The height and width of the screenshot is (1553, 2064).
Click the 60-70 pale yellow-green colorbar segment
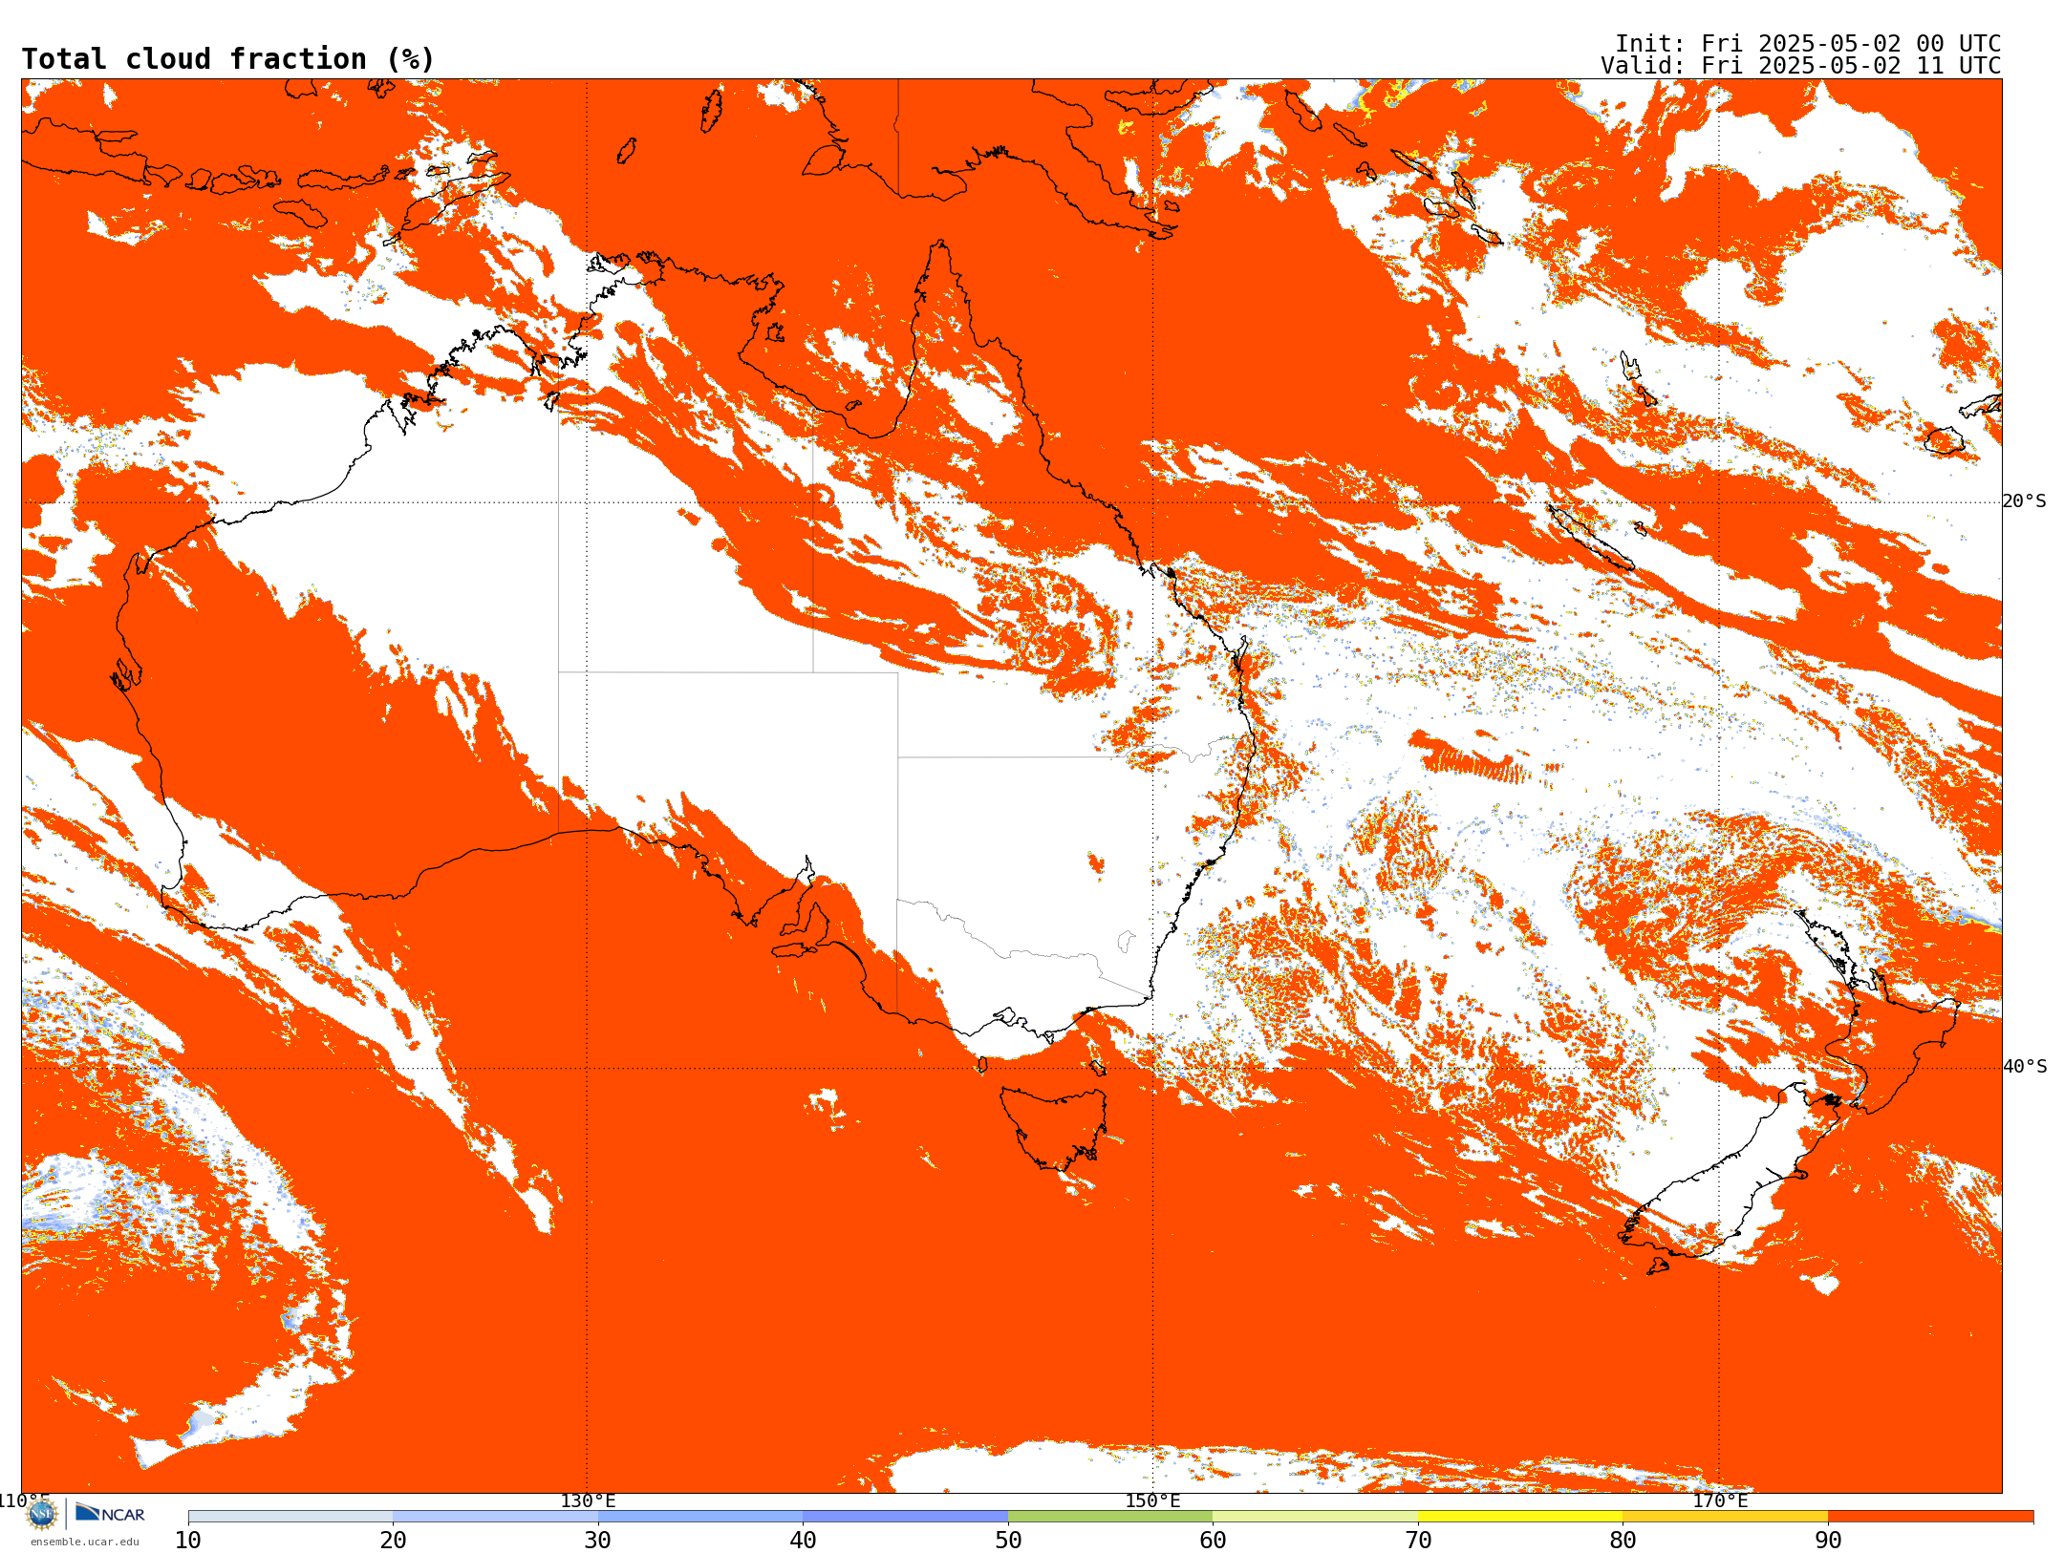(x=1315, y=1517)
